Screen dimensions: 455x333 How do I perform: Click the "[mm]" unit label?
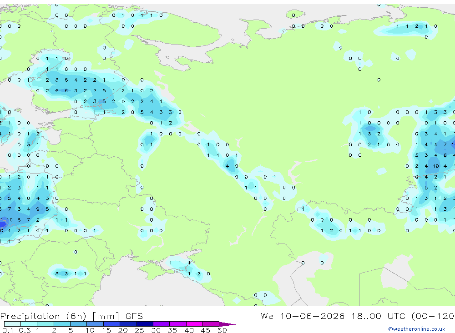[x=106, y=316]
